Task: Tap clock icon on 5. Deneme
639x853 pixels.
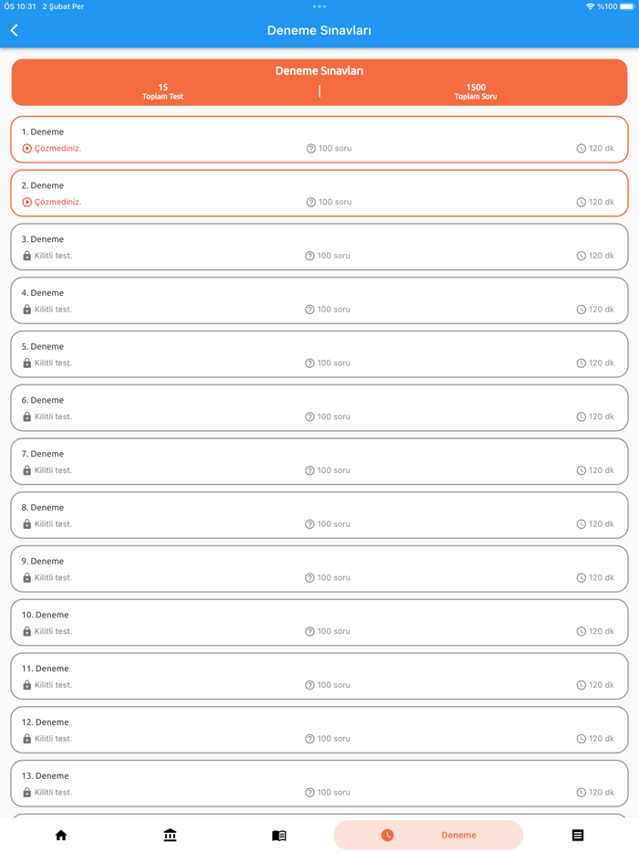Action: click(581, 363)
